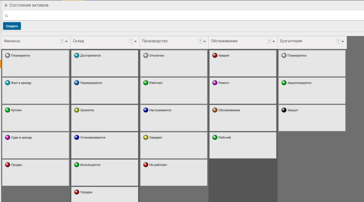Focus the search input field
This screenshot has width=364, height=202.
183,16
